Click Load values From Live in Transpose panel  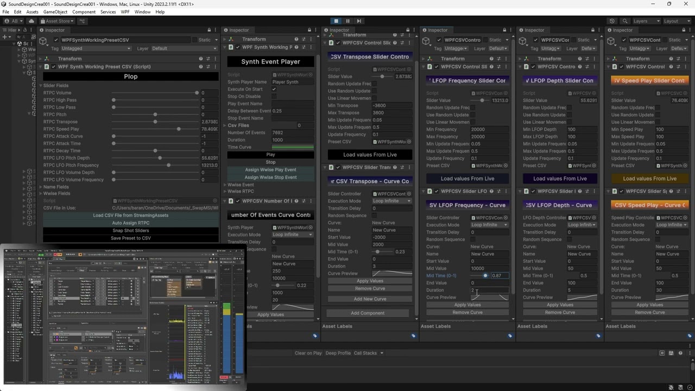pyautogui.click(x=370, y=155)
